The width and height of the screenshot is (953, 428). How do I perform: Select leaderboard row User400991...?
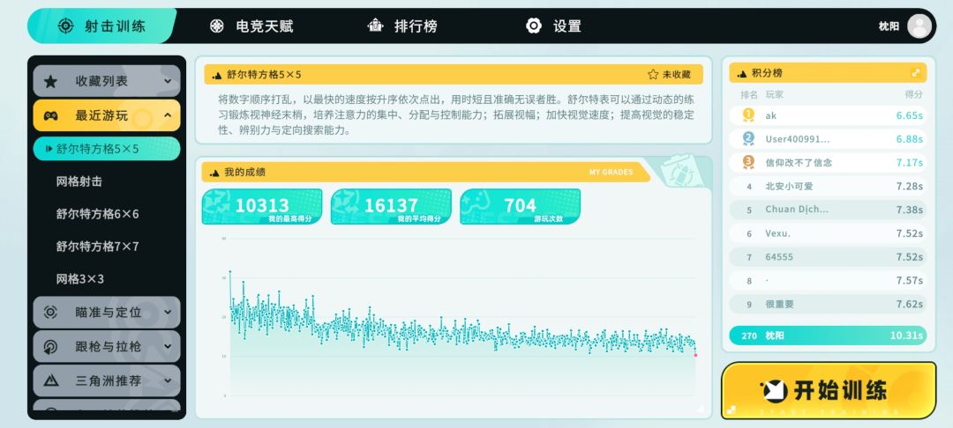click(x=828, y=139)
